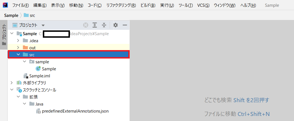Open the ビルド(B) menu
The height and width of the screenshot is (121, 294).
[148, 5]
